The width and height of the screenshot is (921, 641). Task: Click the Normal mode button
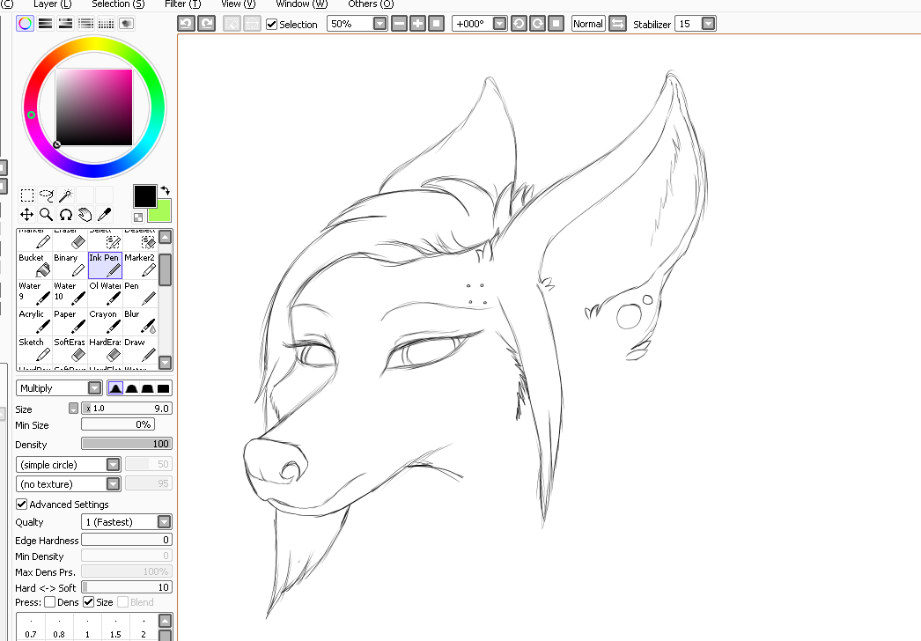(x=588, y=24)
